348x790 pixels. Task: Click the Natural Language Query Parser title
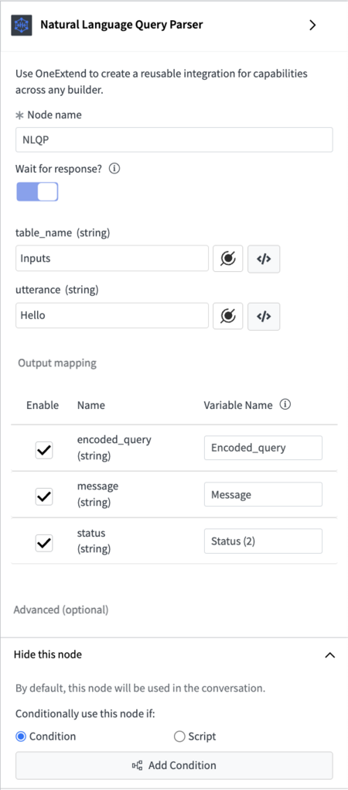(121, 25)
